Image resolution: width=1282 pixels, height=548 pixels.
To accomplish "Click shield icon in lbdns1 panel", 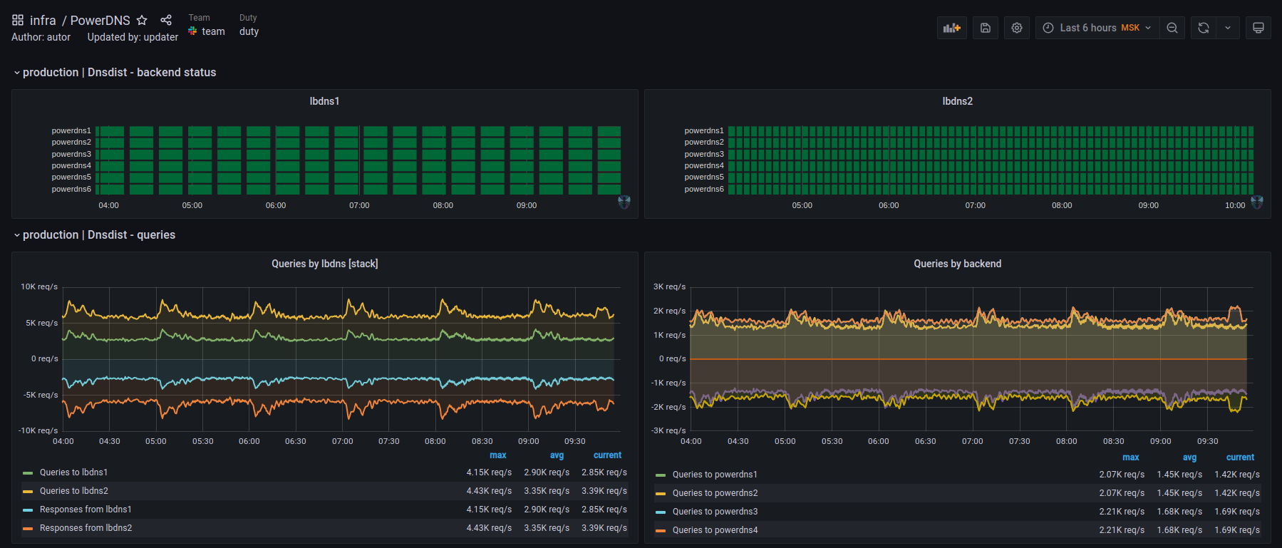I will pos(624,202).
